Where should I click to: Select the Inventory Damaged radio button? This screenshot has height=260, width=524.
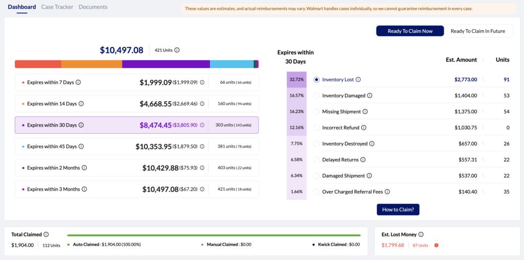316,96
